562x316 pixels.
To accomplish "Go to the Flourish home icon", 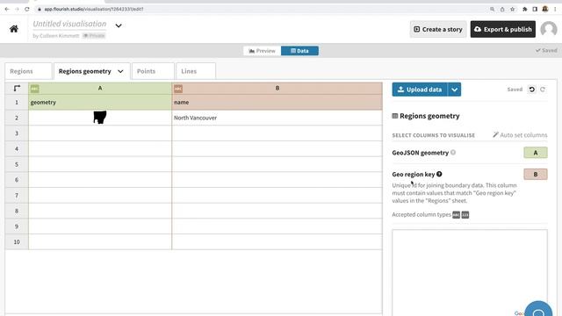I will point(14,29).
